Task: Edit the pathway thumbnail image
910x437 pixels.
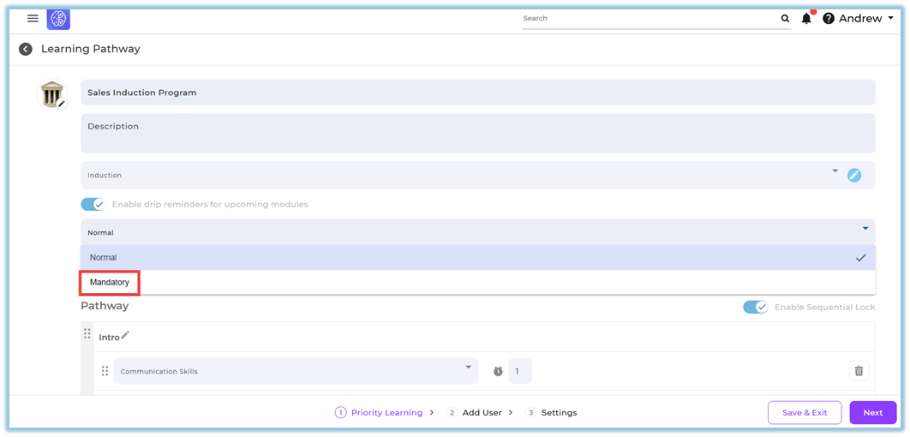Action: (61, 104)
